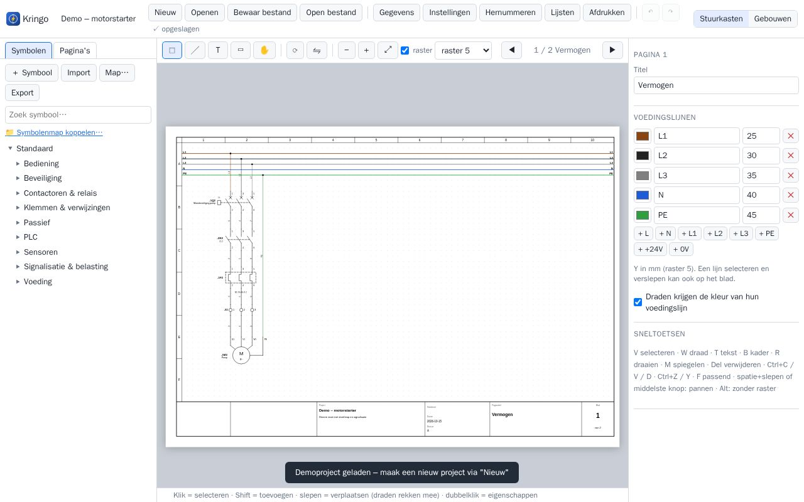Choose the wire drawing line tool
This screenshot has width=804, height=502.
[195, 50]
